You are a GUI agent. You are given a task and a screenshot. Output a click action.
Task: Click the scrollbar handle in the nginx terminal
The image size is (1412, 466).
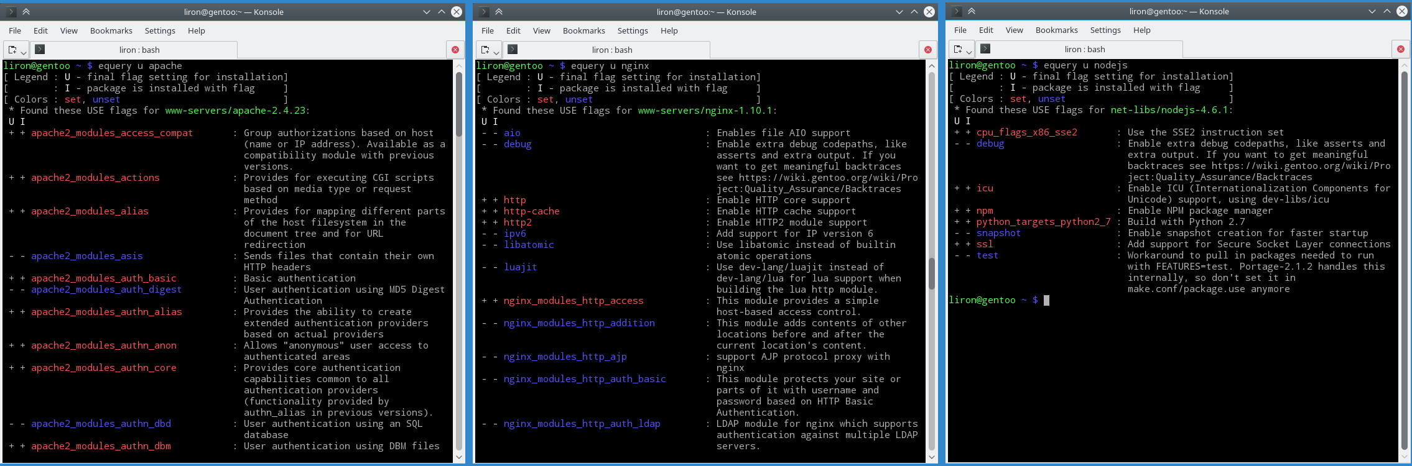[x=932, y=273]
